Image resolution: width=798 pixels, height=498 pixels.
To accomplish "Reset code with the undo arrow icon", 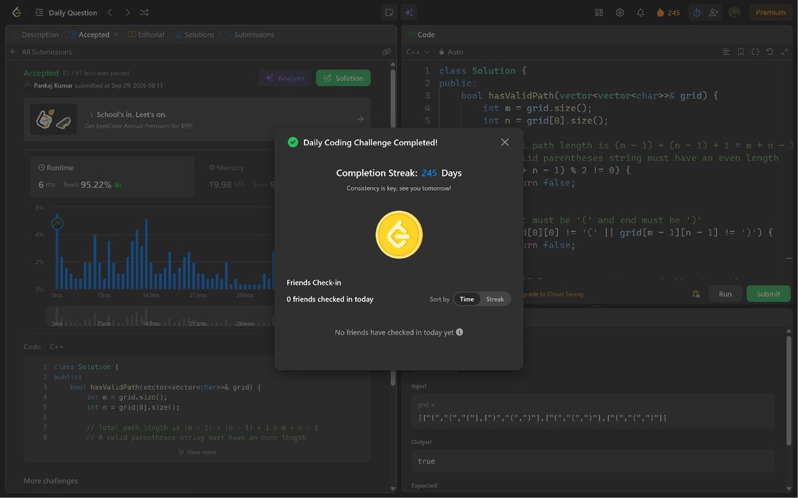I will tap(770, 52).
